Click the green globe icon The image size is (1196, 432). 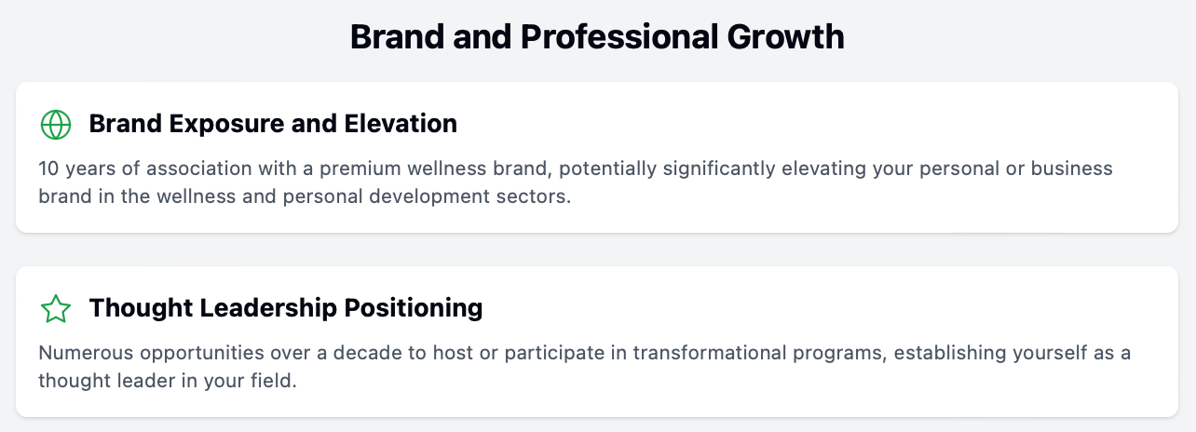click(56, 124)
